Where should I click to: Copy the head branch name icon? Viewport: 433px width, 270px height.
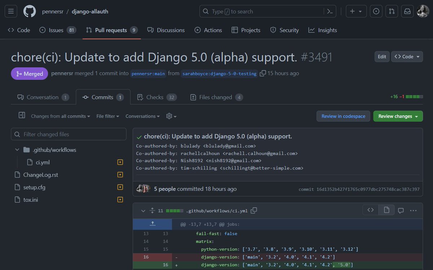tap(263, 73)
